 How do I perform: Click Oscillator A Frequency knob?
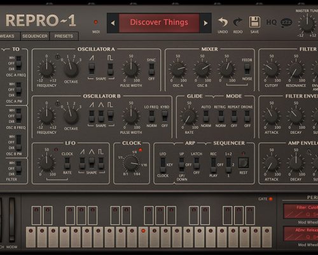click(46, 69)
